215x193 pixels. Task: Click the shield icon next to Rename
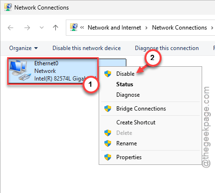[108, 143]
